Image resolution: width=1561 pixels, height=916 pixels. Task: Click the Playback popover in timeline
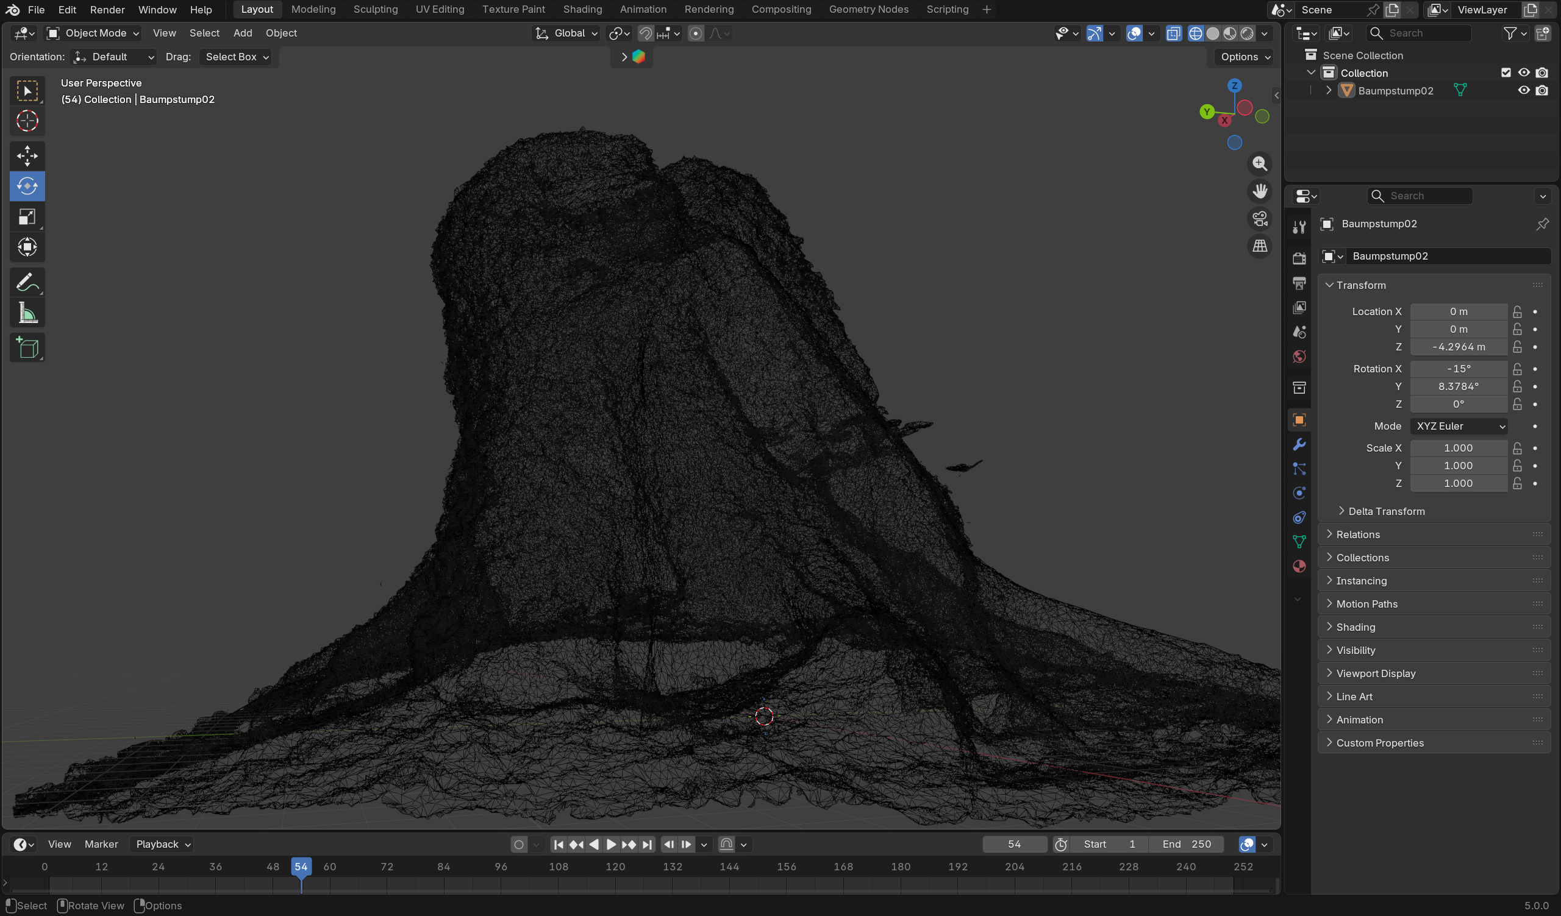coord(163,843)
